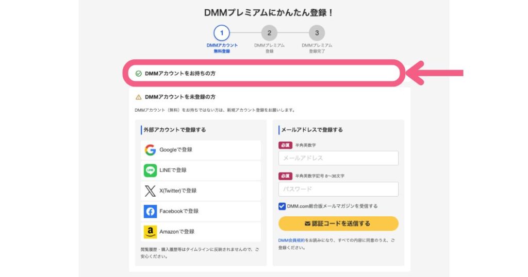Uncheck DMM.com総合版メールマガジンを受信する checkbox

282,206
